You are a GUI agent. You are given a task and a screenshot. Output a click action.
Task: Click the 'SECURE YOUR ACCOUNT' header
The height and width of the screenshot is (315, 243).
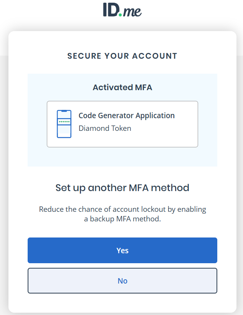[x=122, y=56]
